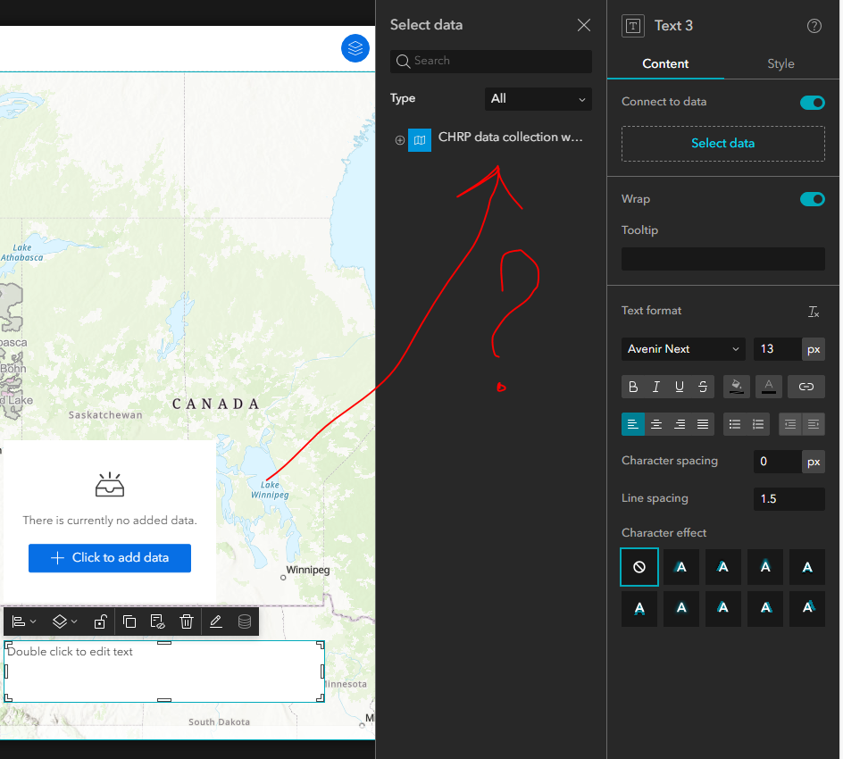Image resolution: width=843 pixels, height=759 pixels.
Task: Expand the CHRP data collection item
Action: tap(398, 140)
